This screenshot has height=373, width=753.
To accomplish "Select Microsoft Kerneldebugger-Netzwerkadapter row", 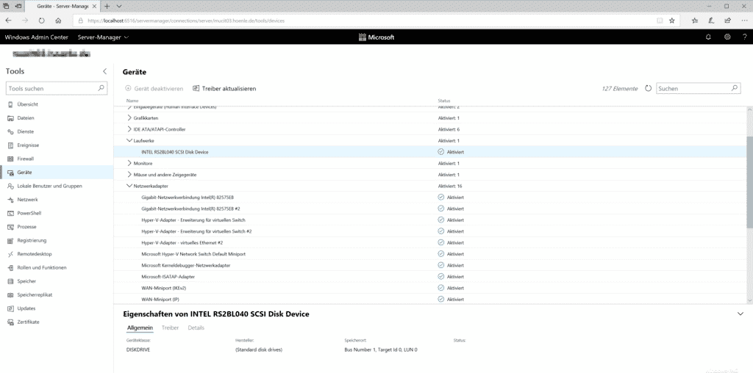I will (x=430, y=265).
